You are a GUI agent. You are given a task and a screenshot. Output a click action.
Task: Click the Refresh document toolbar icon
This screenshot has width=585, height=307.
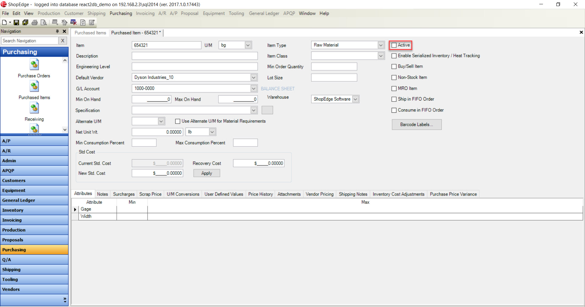point(83,23)
